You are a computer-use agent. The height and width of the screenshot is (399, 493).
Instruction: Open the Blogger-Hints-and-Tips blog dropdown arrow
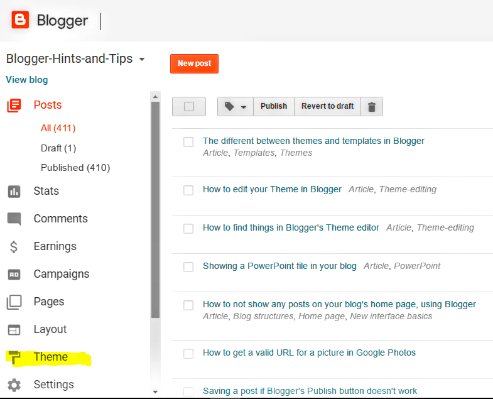pos(142,59)
